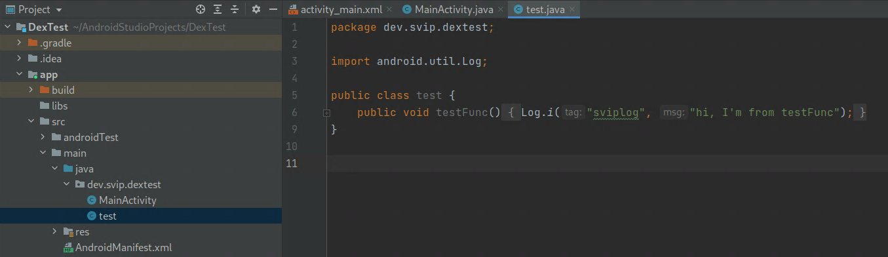
Task: Close the MainActivity.java tab
Action: coord(501,10)
